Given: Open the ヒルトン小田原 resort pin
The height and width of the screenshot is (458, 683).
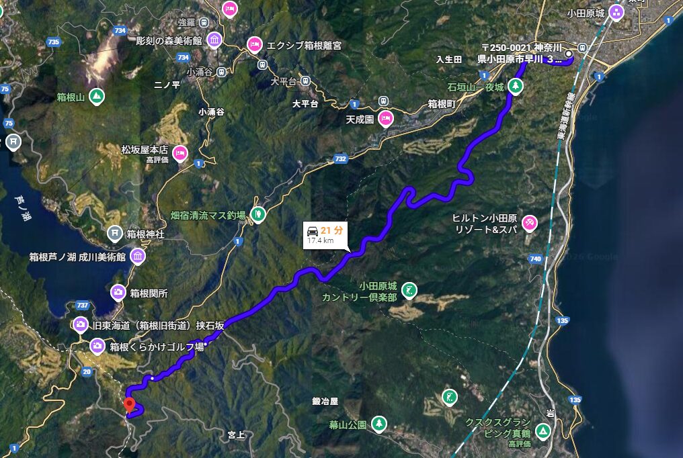Looking at the screenshot, I should [x=530, y=224].
